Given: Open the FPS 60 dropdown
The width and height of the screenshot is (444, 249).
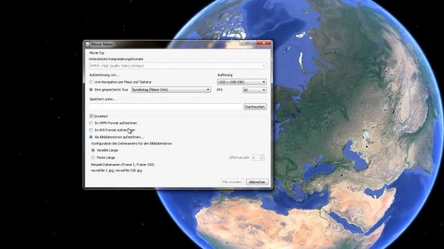Looking at the screenshot, I should (x=255, y=90).
